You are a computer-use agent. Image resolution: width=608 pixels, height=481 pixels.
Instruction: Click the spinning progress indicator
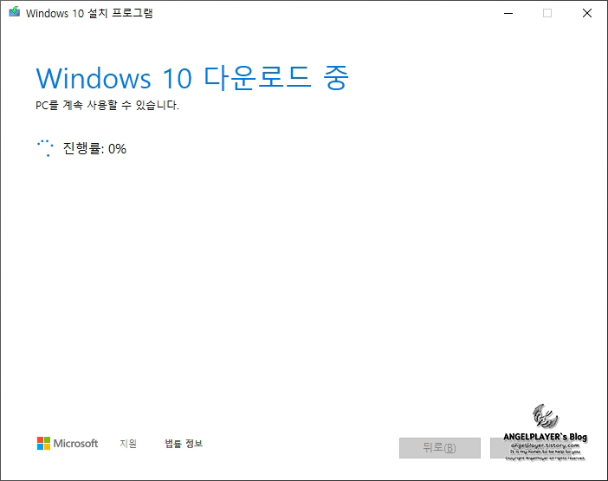pos(45,148)
